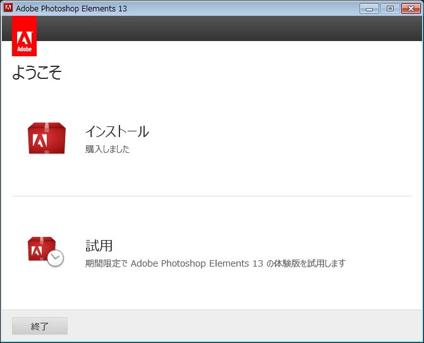Close the installer window

411,9
